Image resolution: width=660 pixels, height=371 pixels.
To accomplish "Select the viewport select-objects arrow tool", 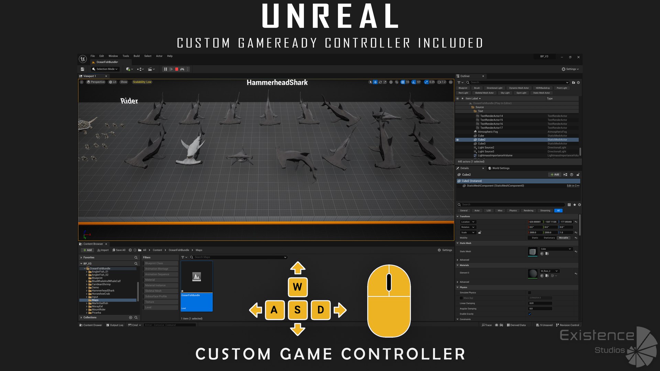I will (x=370, y=82).
